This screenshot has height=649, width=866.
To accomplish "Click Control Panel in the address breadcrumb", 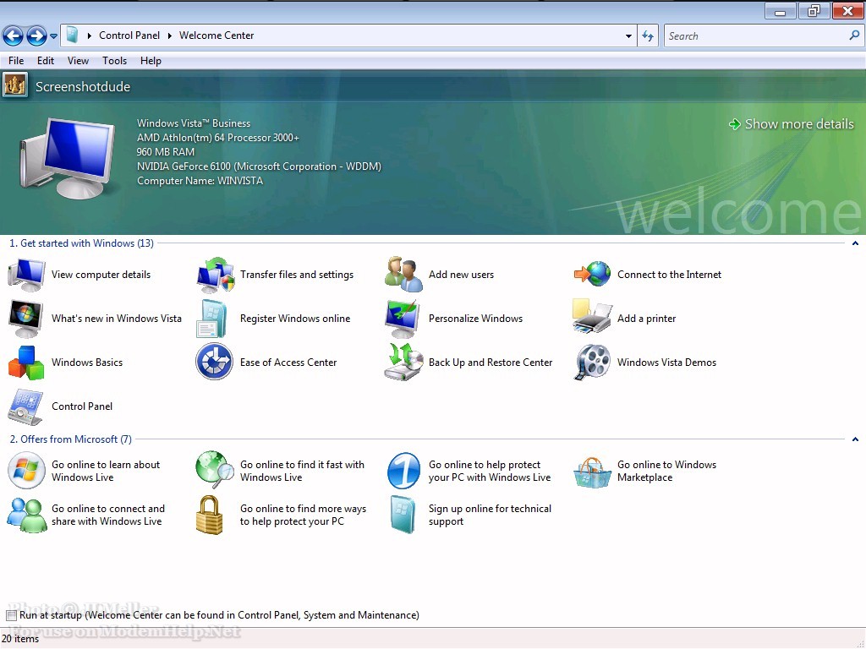I will click(x=129, y=35).
